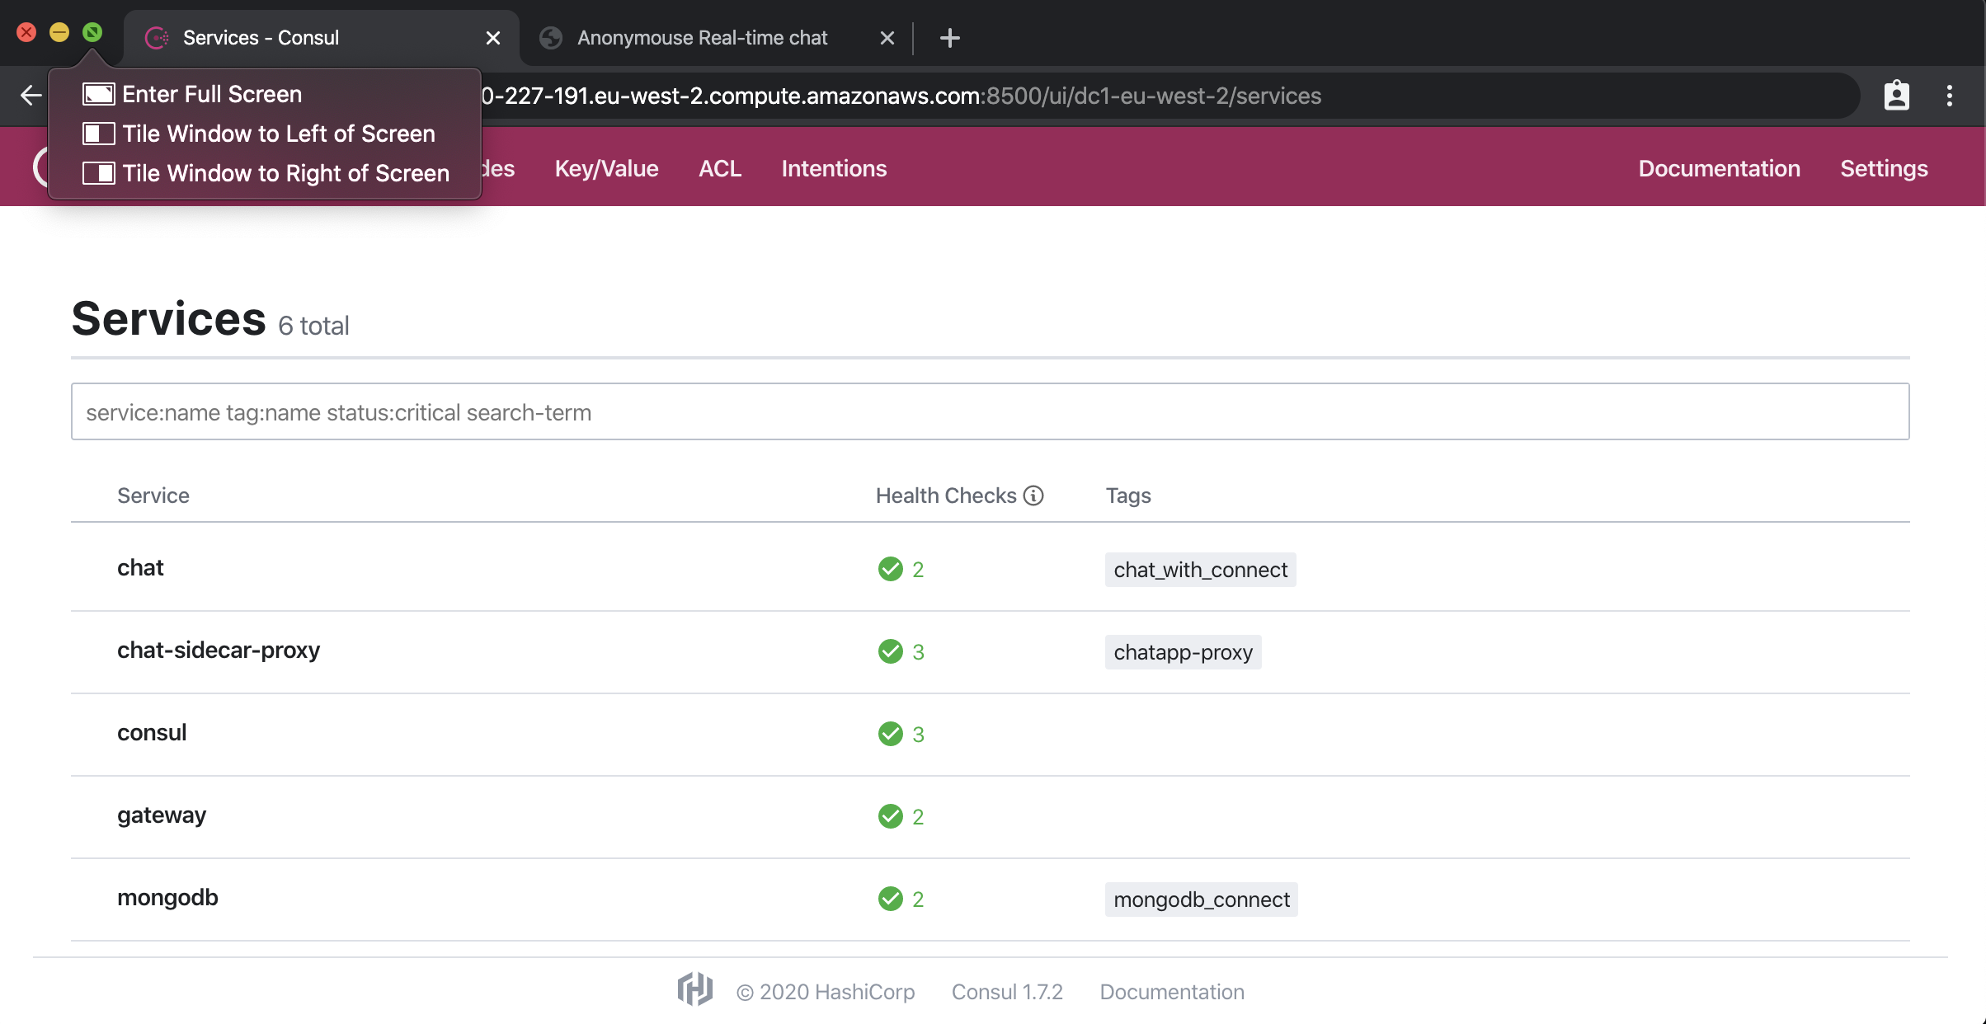The height and width of the screenshot is (1024, 1986).
Task: Choose Tile Window to Right of Screen
Action: coord(285,173)
